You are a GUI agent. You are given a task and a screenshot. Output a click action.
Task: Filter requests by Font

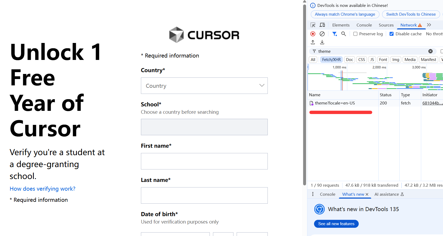point(383,60)
